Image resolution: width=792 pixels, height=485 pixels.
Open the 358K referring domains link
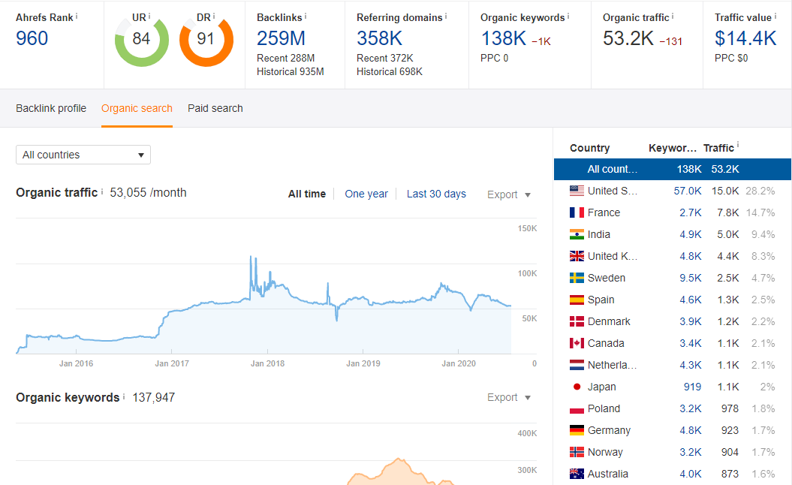pos(380,38)
